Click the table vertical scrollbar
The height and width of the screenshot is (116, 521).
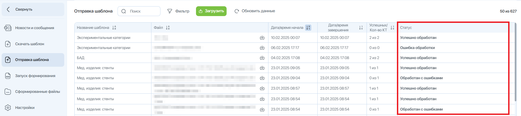pos(516,62)
